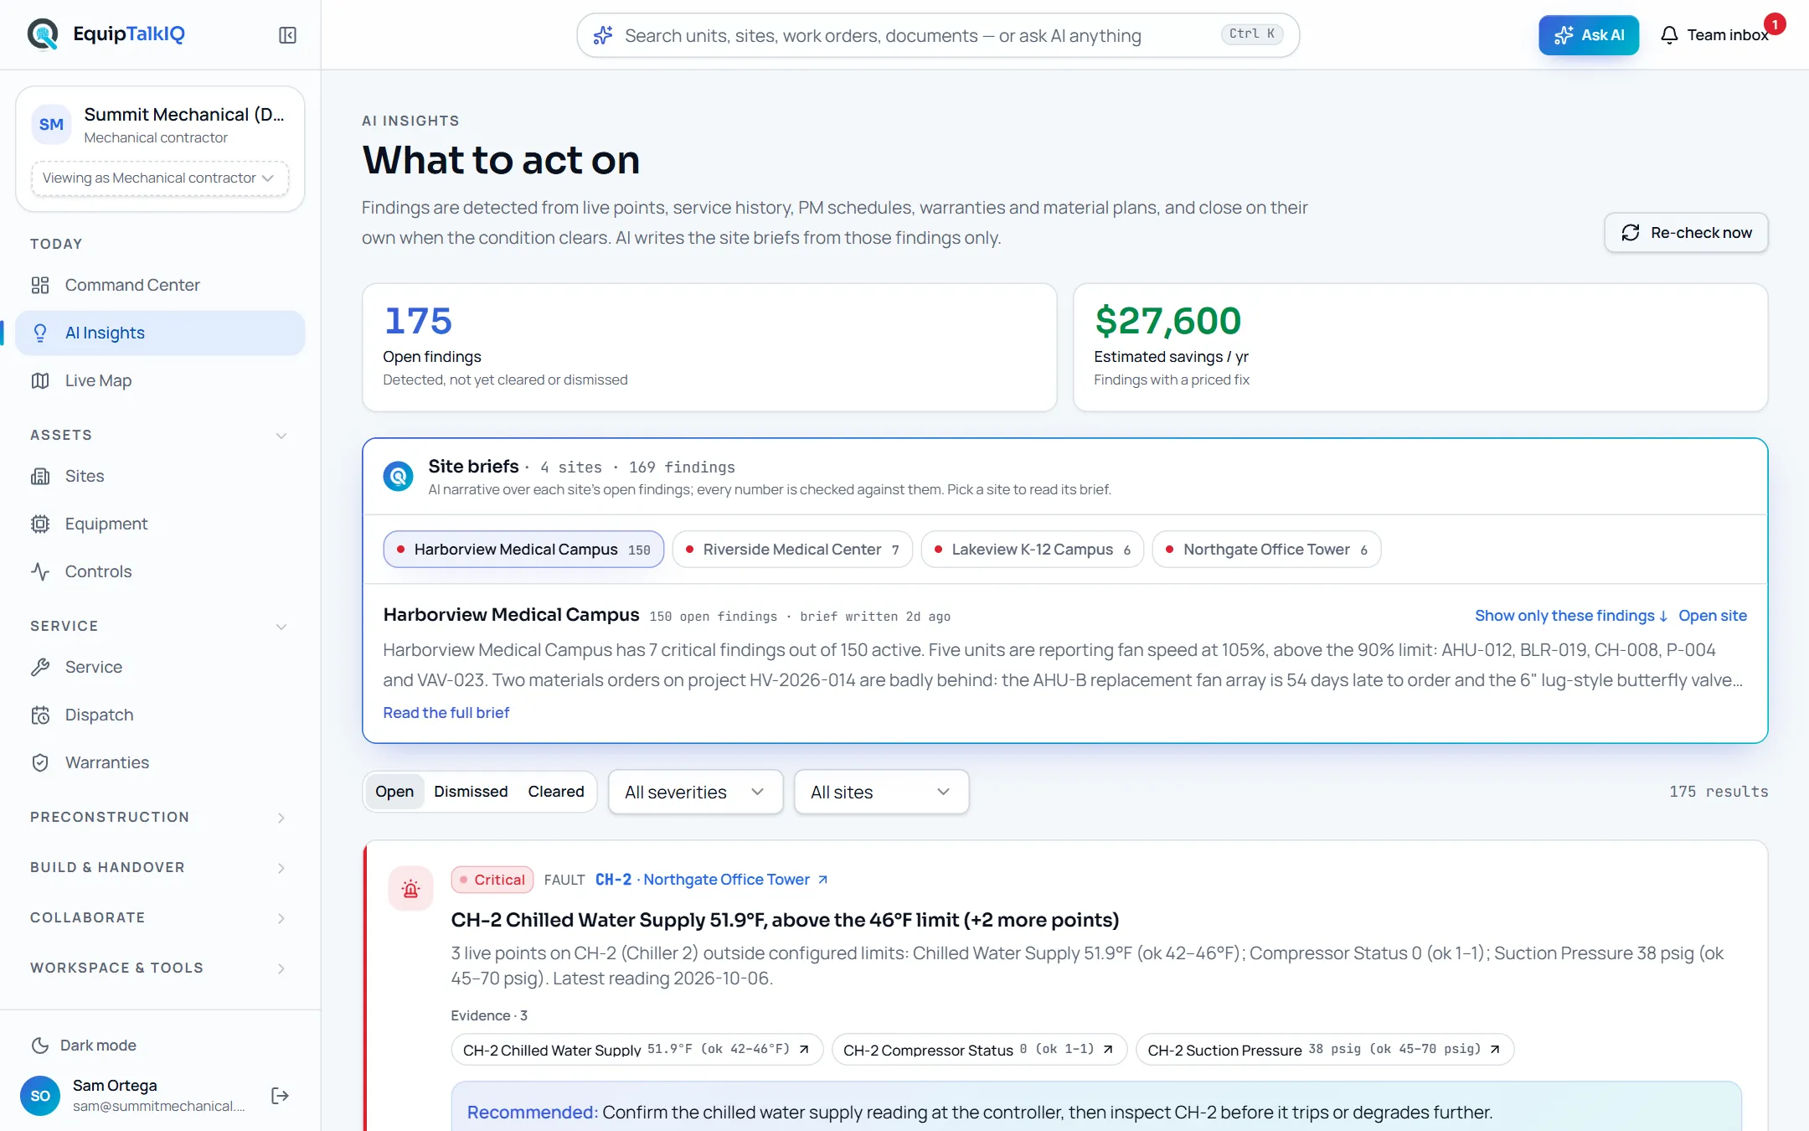This screenshot has width=1809, height=1131.
Task: Click the AI sparkle icon in search bar
Action: click(x=603, y=35)
